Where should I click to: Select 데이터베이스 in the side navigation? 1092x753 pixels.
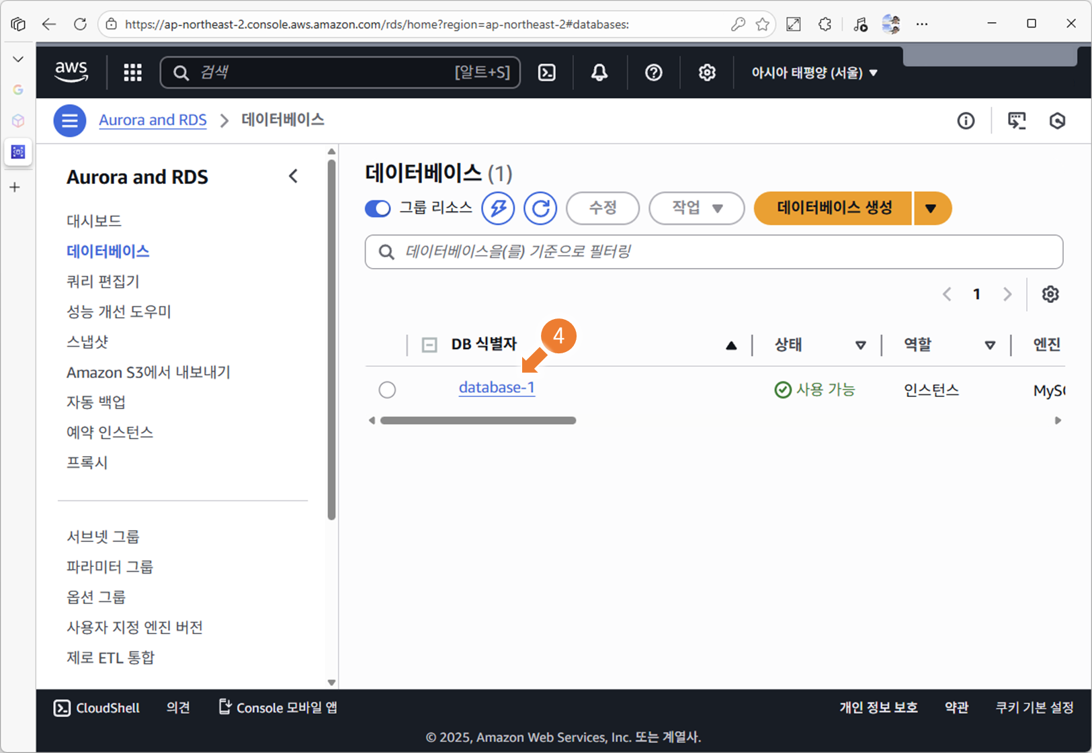point(108,251)
